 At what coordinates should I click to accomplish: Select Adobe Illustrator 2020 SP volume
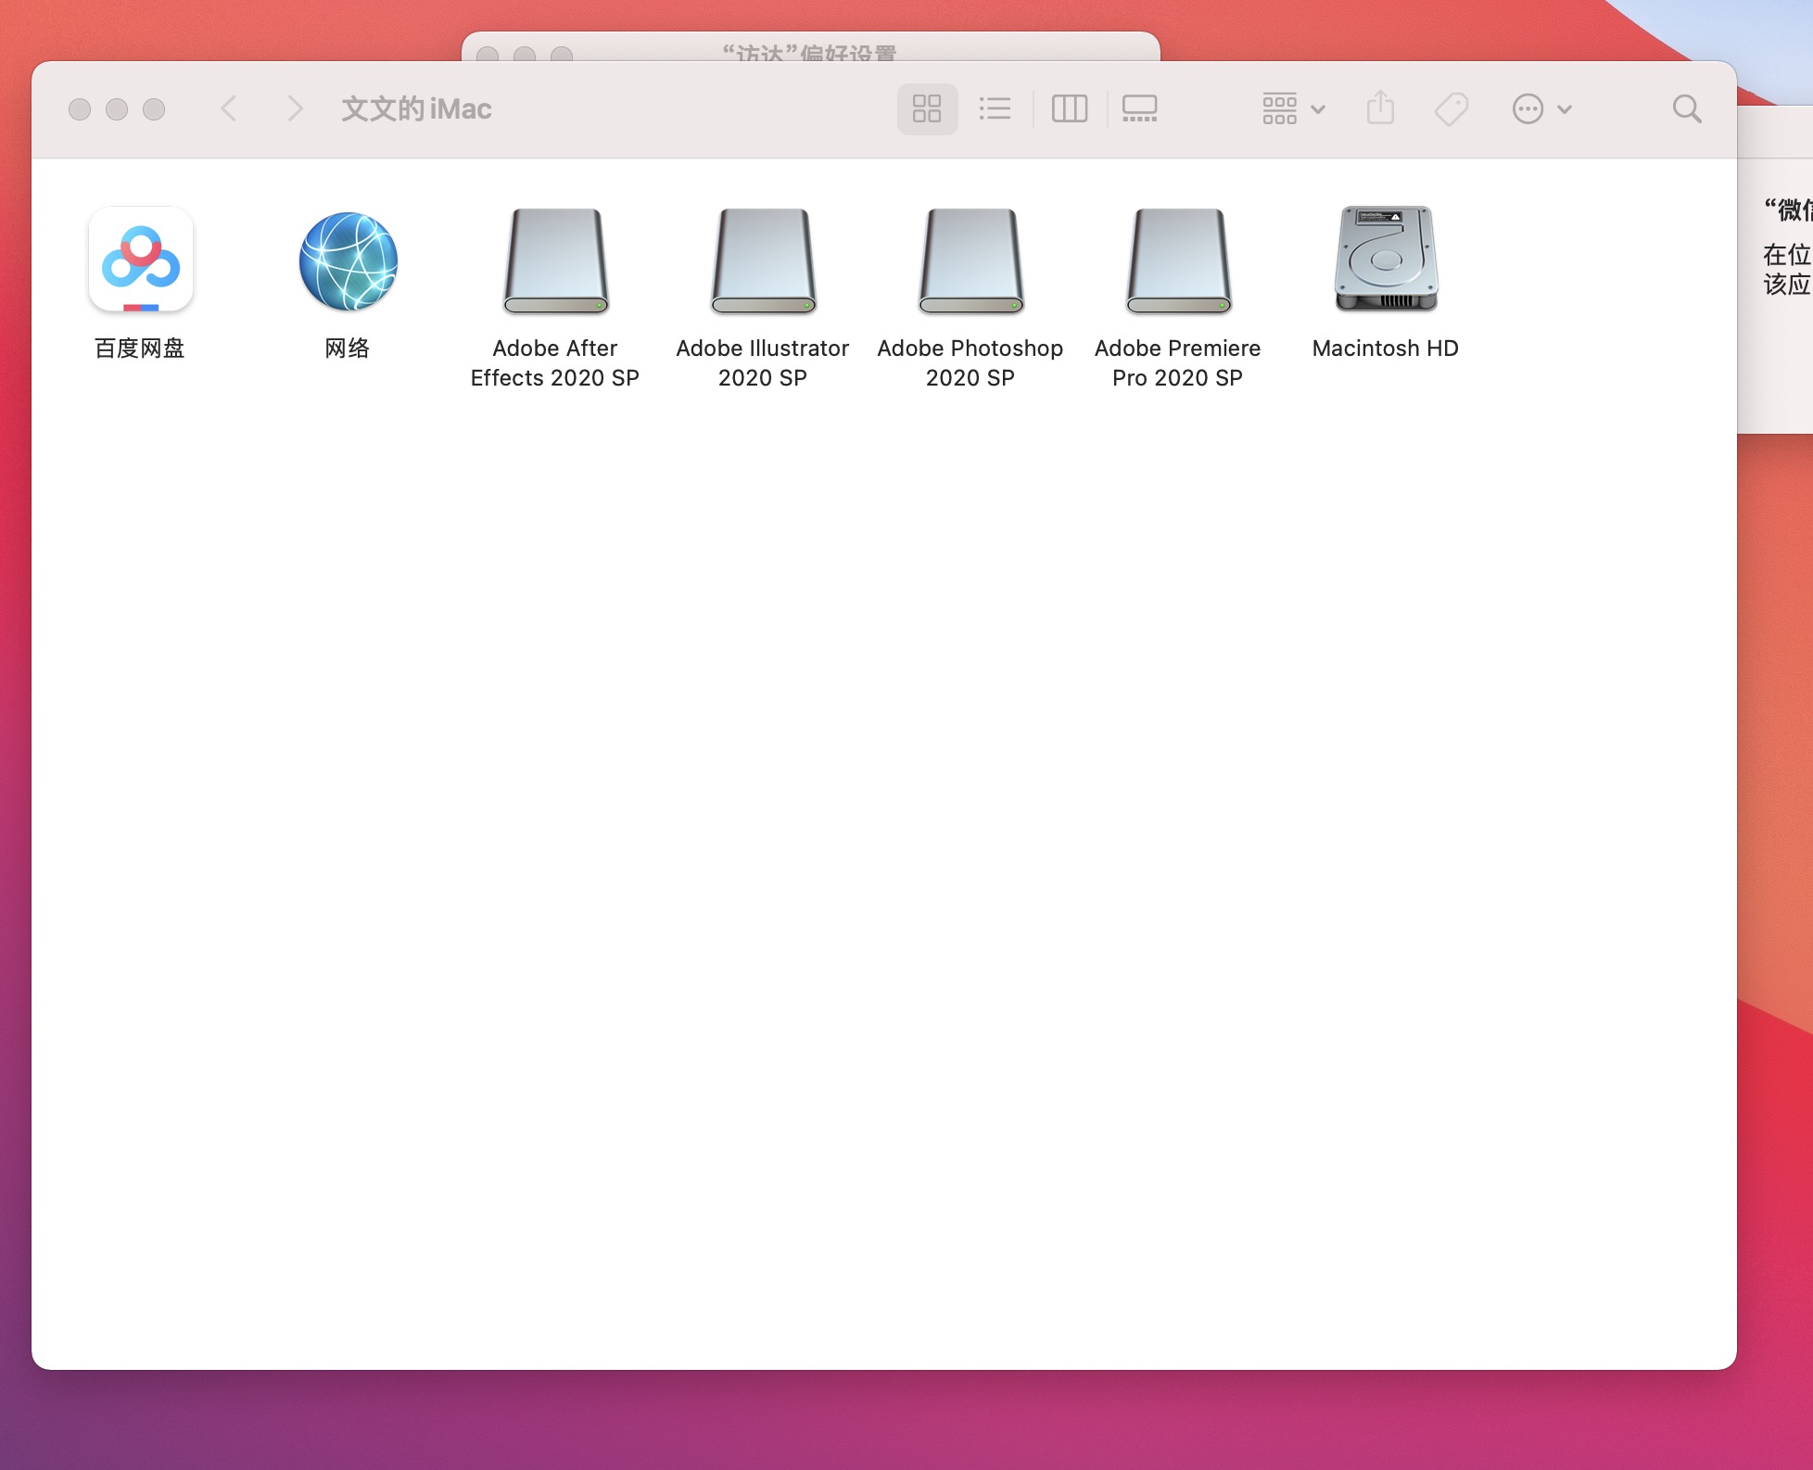click(763, 260)
